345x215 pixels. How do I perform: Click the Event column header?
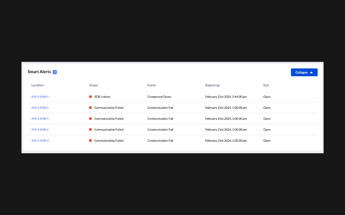point(151,85)
